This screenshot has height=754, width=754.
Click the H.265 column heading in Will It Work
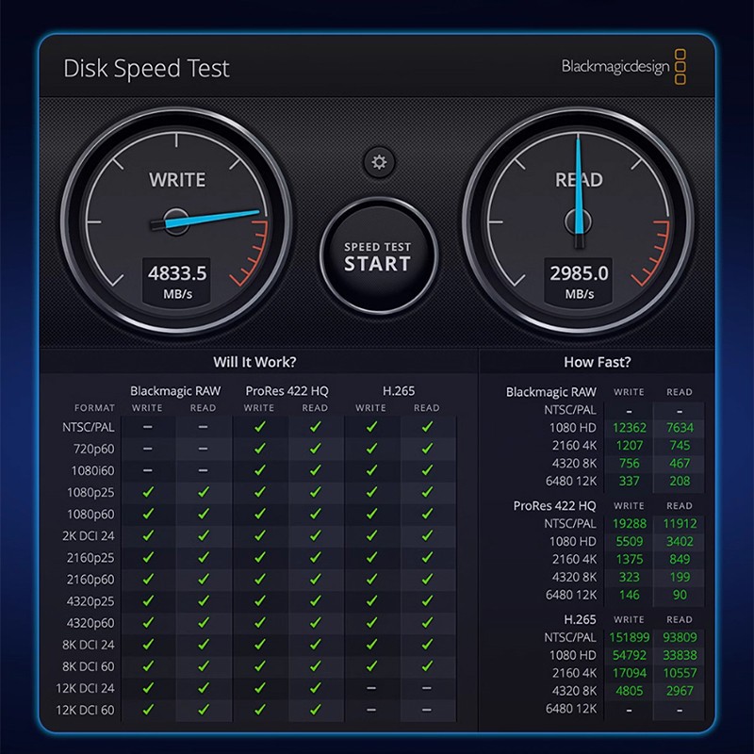399,391
